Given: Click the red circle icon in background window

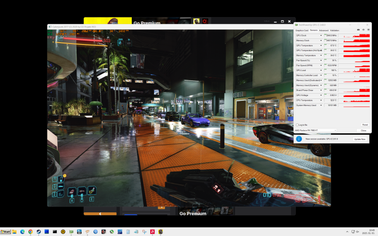Looking at the screenshot, I should point(205,21).
